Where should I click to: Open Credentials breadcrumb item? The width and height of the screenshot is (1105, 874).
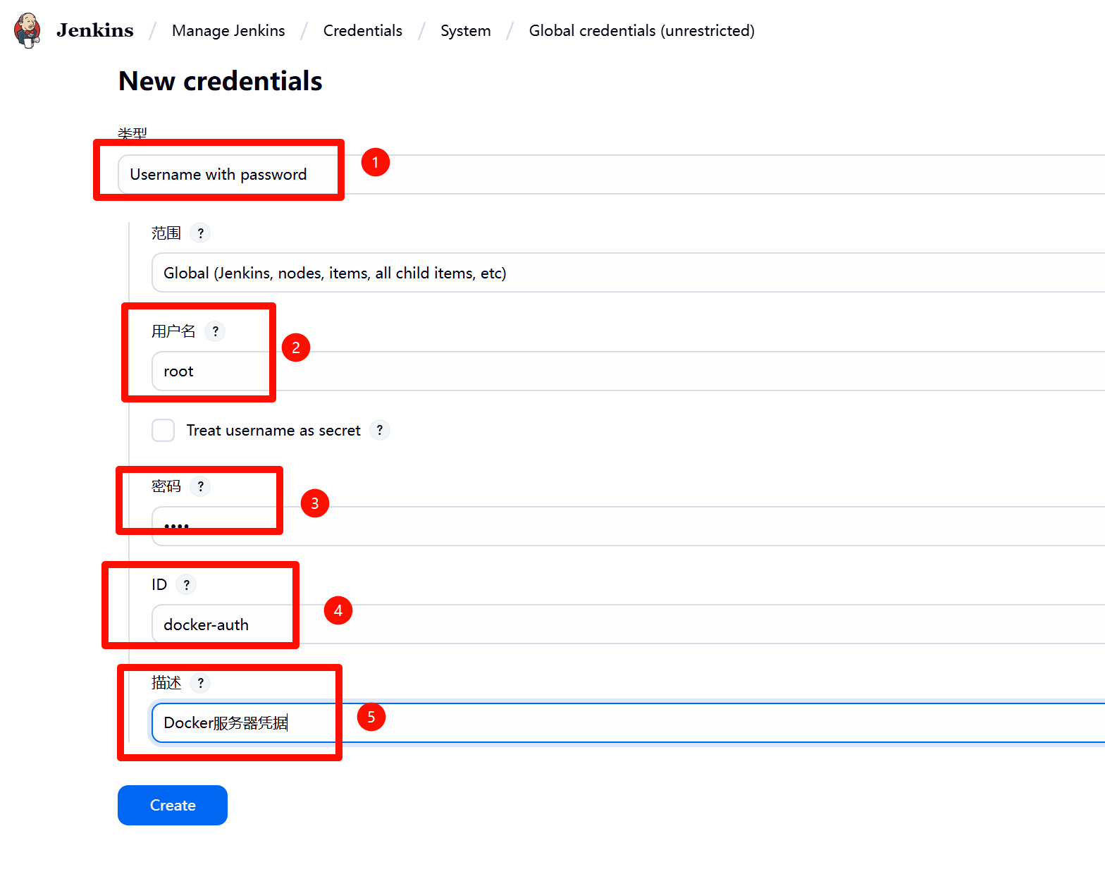coord(363,31)
